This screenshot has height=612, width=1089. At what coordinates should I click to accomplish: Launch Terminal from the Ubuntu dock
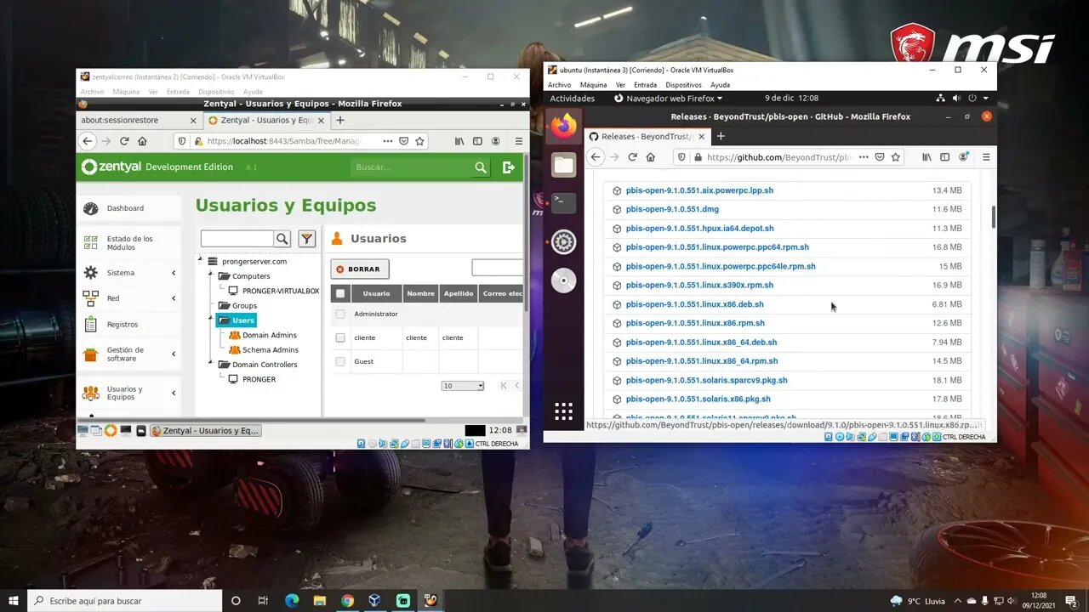pyautogui.click(x=563, y=203)
